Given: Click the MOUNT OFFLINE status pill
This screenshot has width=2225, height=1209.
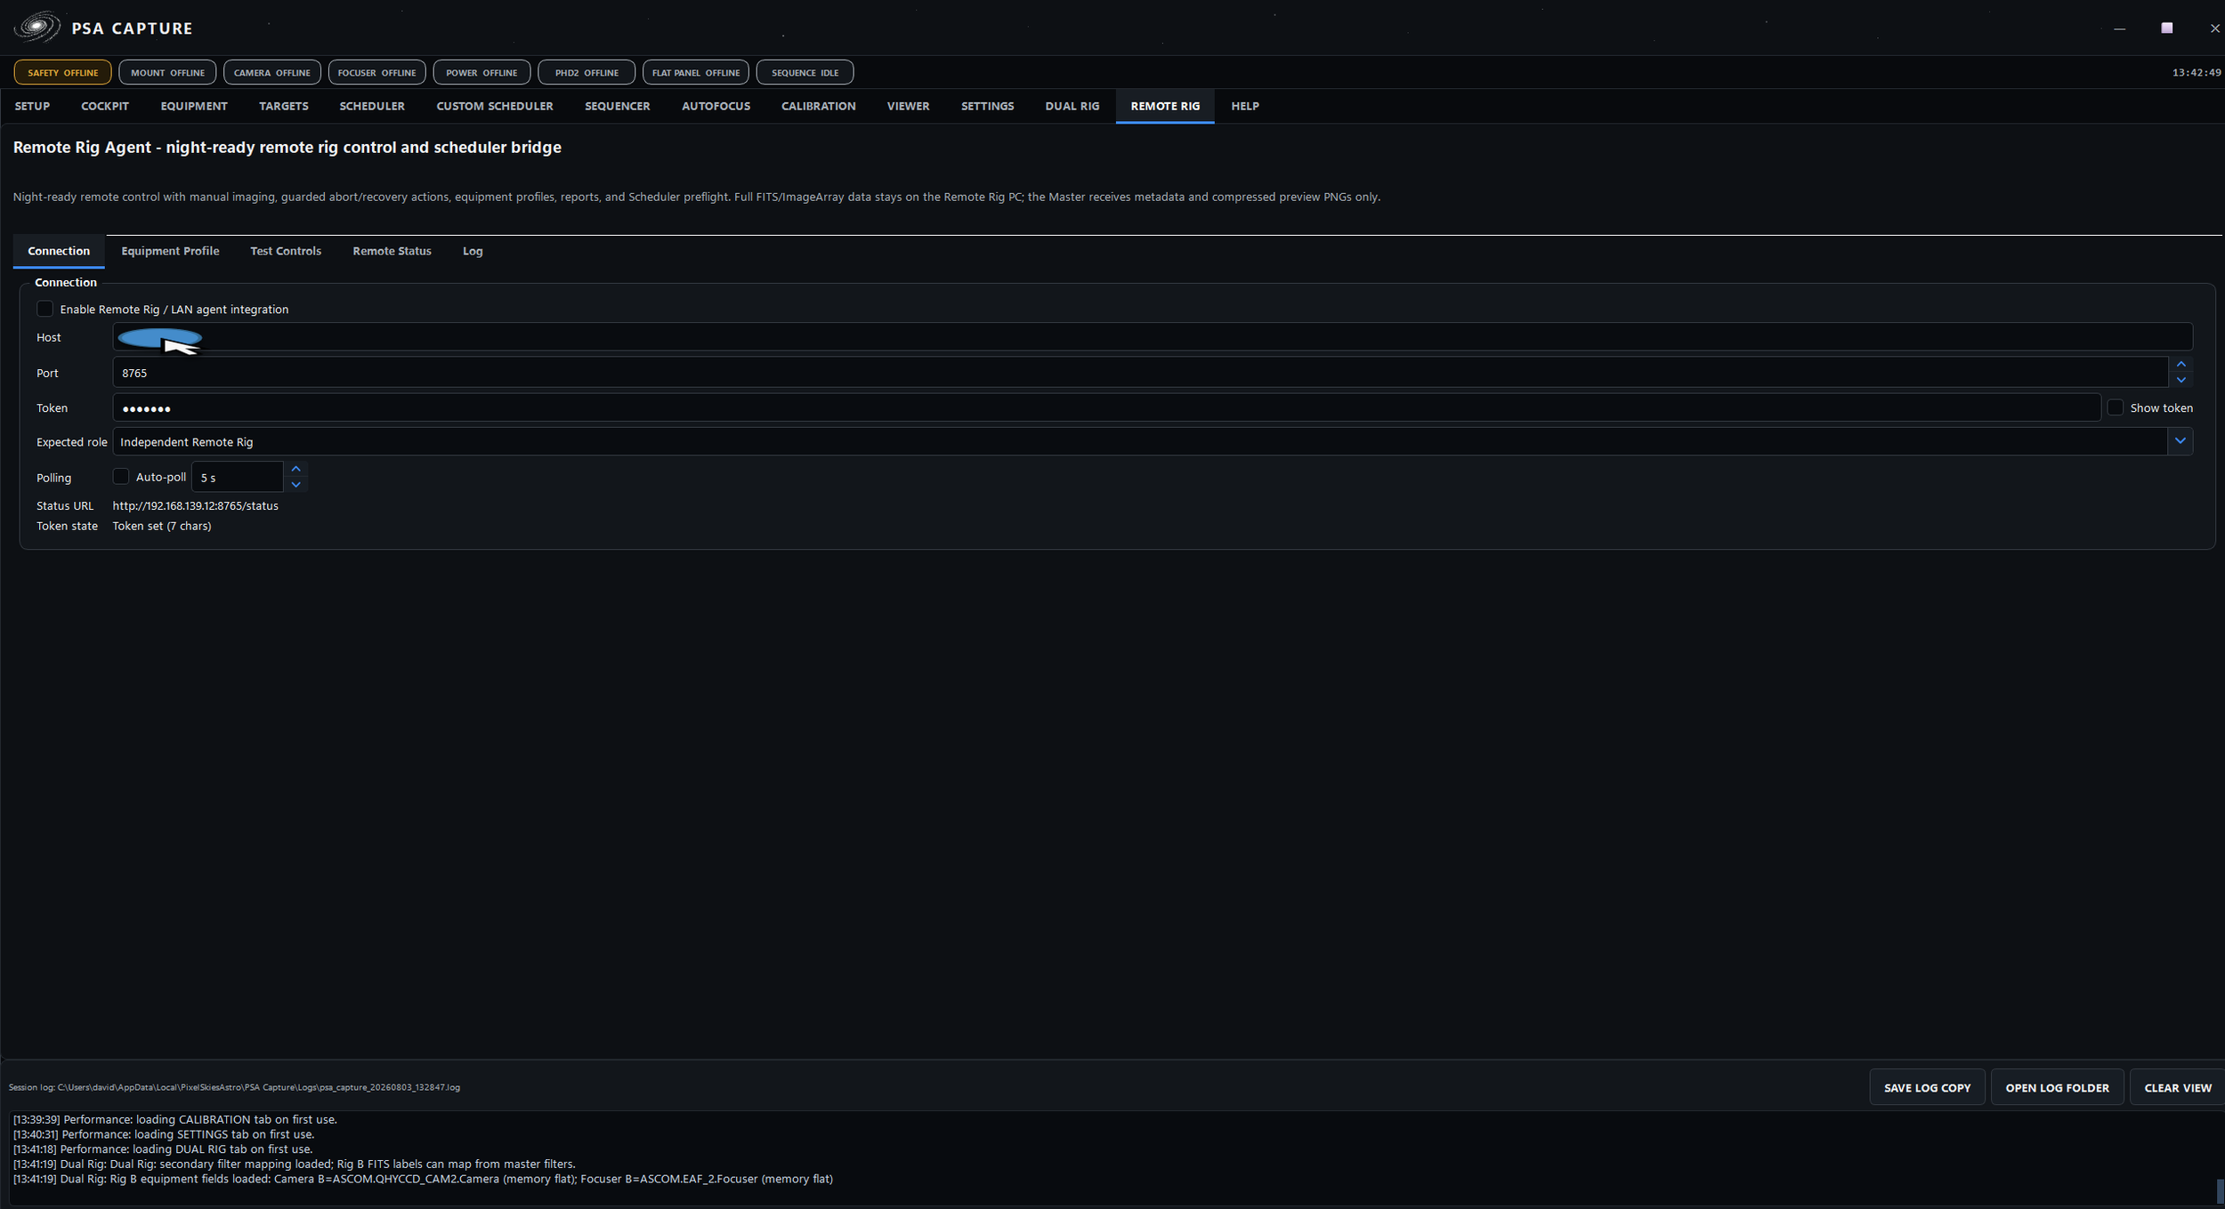Looking at the screenshot, I should [167, 72].
